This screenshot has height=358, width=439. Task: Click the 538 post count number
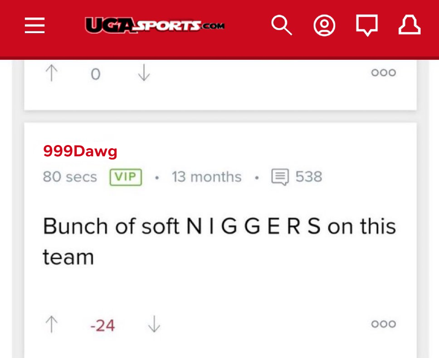pyautogui.click(x=309, y=177)
